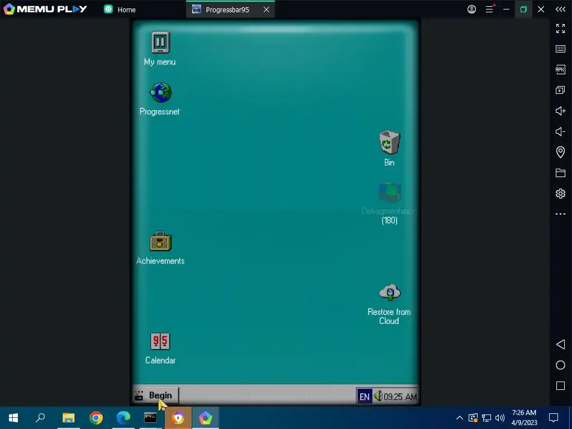Open the Calendar 95 icon
This screenshot has height=429, width=572.
coord(160,341)
